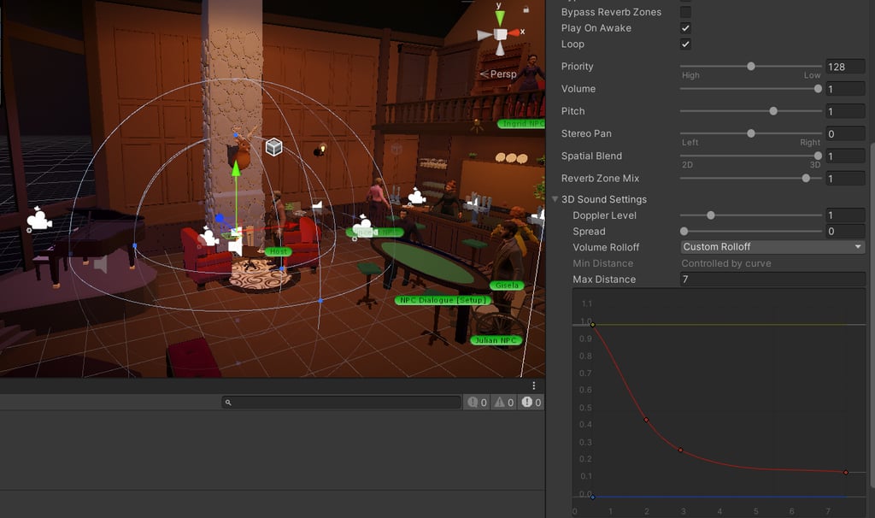Select the white cube gizmo icon in scene

coord(273,147)
